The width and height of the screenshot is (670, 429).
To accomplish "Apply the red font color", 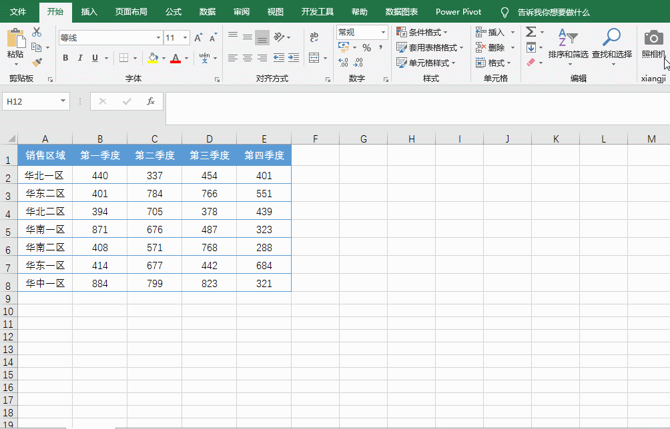I will point(176,58).
